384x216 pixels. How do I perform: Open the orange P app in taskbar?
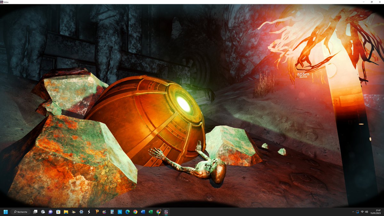tap(97, 212)
